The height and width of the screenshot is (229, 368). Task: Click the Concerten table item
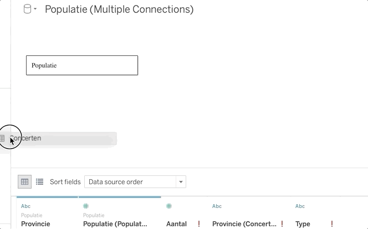pos(25,138)
